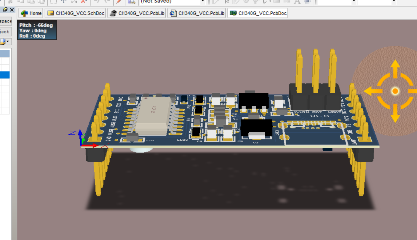Viewport: 417px width, 240px height.
Task: Open the '(Not Saved)' combo box dropdown arrow
Action: (203, 1)
